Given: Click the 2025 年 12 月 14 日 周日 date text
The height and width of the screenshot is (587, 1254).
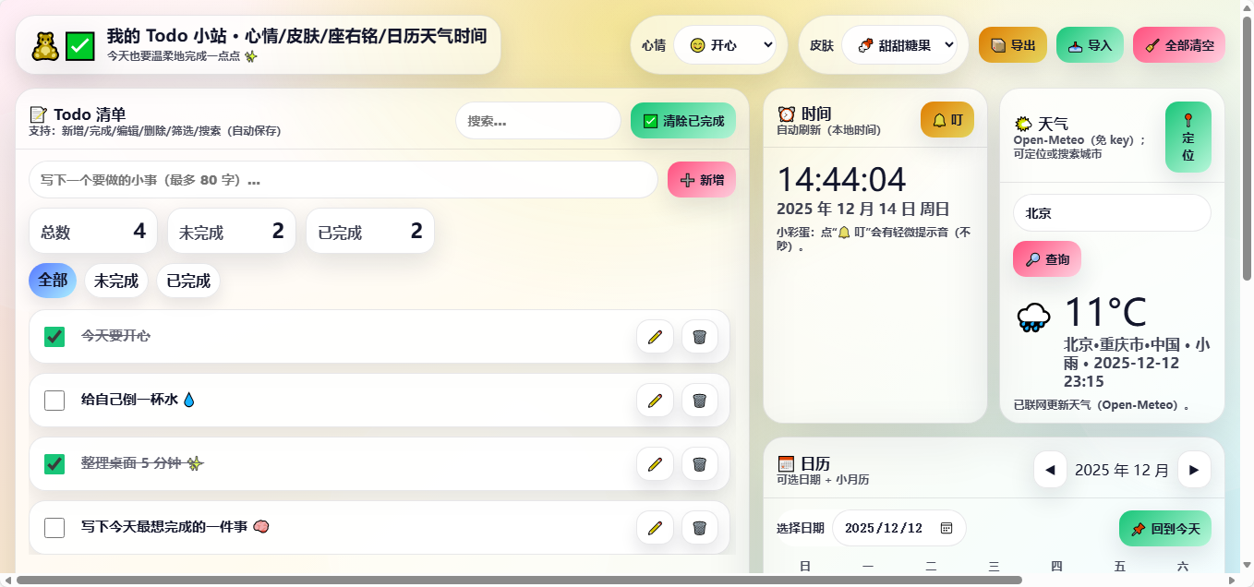Looking at the screenshot, I should click(863, 209).
